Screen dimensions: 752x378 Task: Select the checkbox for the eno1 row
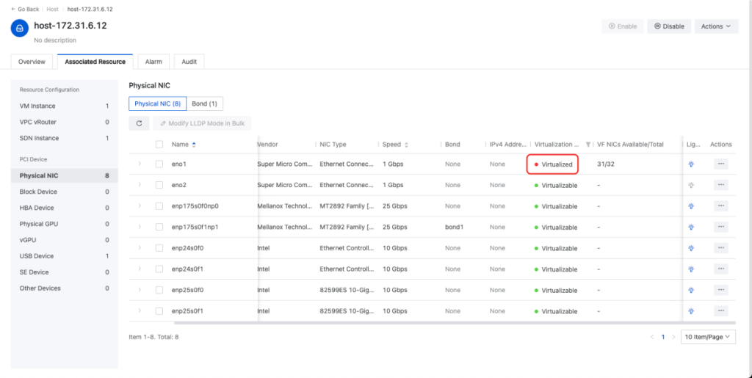pos(159,164)
